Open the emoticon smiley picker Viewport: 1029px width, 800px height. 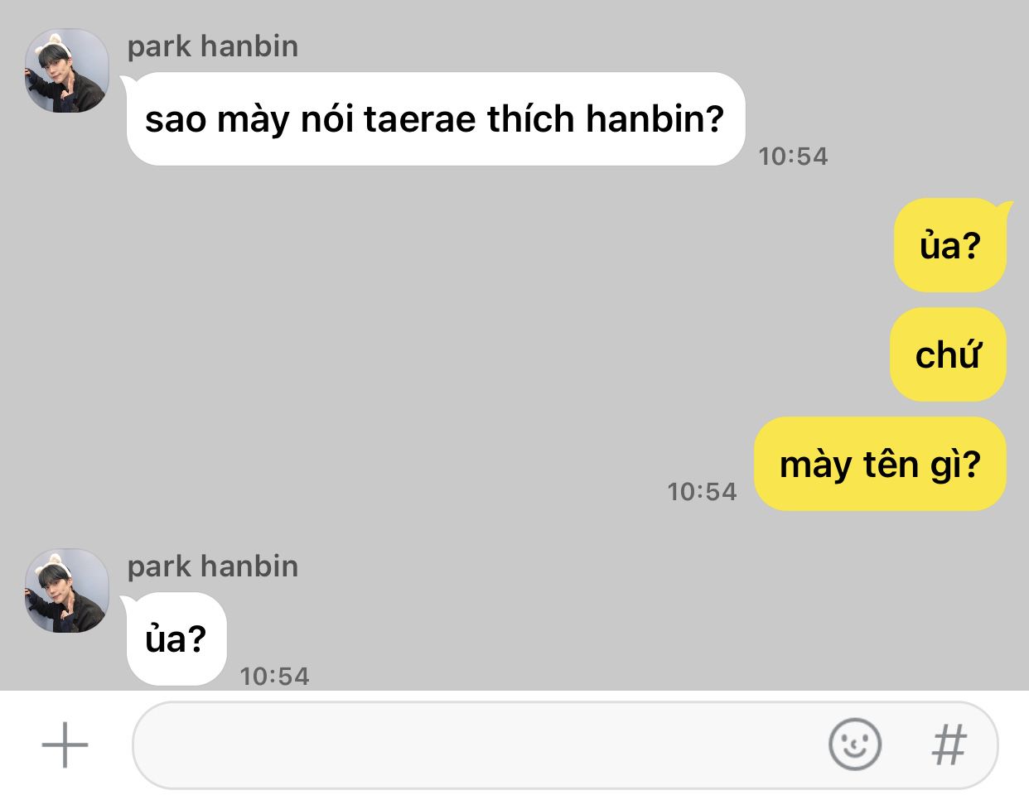click(855, 744)
